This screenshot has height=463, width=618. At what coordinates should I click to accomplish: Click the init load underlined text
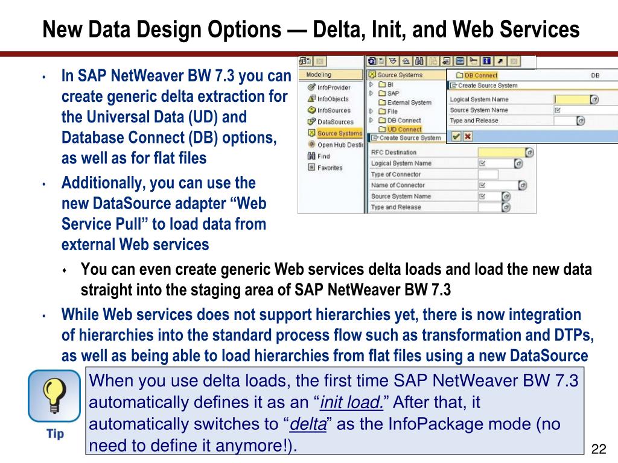tap(351, 402)
